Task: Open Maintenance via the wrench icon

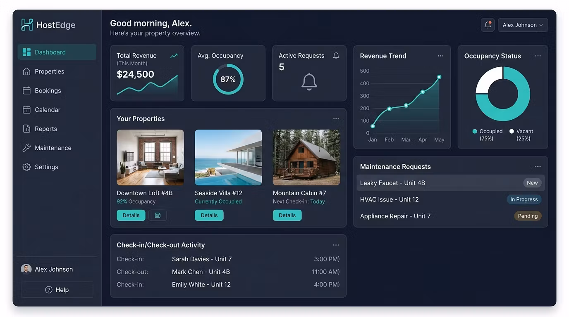Action: click(x=26, y=148)
